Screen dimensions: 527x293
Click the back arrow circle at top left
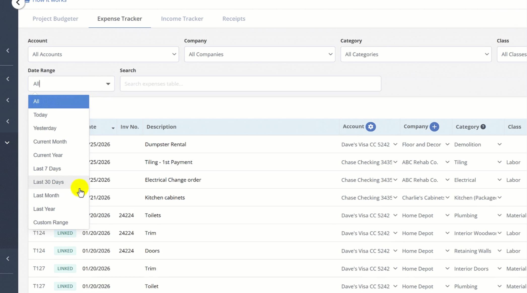click(18, 3)
